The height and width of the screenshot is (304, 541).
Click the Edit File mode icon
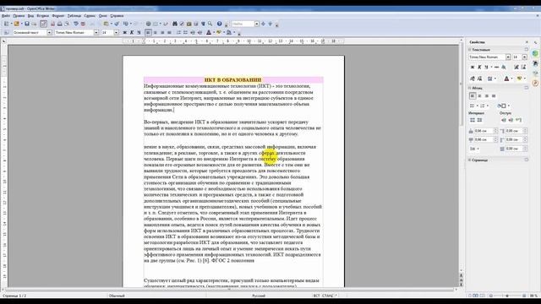click(x=43, y=24)
